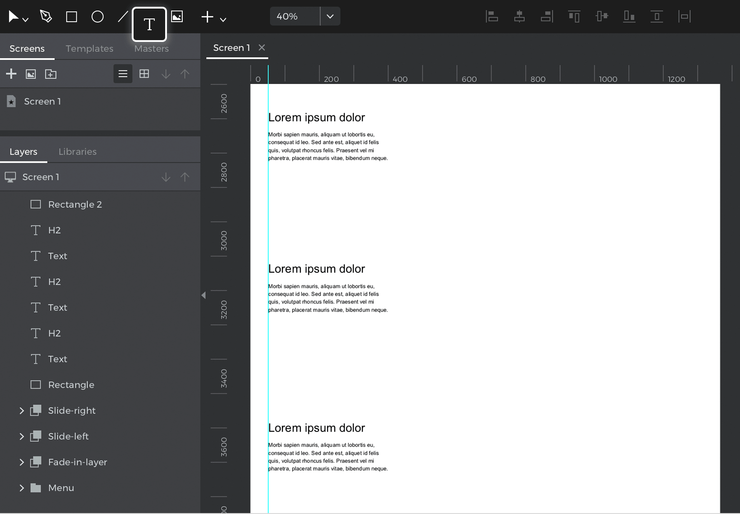The height and width of the screenshot is (514, 740).
Task: Open the add-widget dropdown arrow
Action: click(x=223, y=20)
